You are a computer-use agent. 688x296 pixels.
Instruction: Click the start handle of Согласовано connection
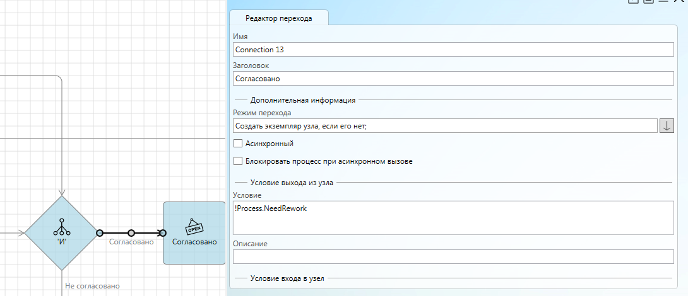point(100,233)
